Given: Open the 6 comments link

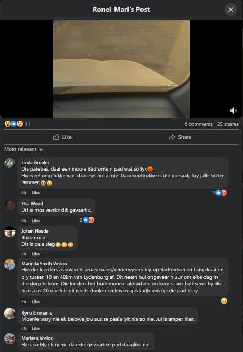Looking at the screenshot, I should 199,124.
